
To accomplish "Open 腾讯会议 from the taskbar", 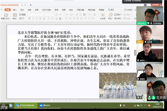I will pyautogui.click(x=44, y=105).
